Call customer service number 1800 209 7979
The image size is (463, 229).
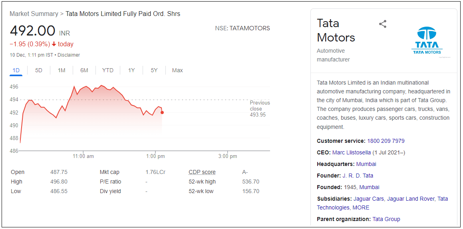pyautogui.click(x=386, y=141)
